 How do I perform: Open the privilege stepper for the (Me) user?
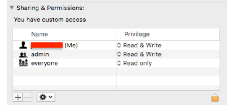tap(119, 45)
